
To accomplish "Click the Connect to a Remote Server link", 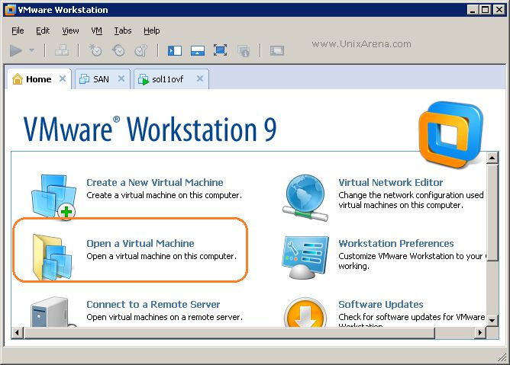I will pyautogui.click(x=153, y=304).
